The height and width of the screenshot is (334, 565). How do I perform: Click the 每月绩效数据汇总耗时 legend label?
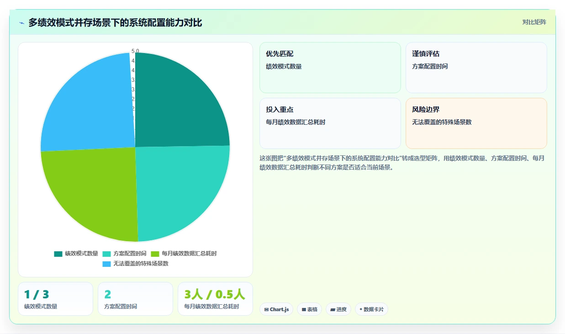tap(189, 254)
